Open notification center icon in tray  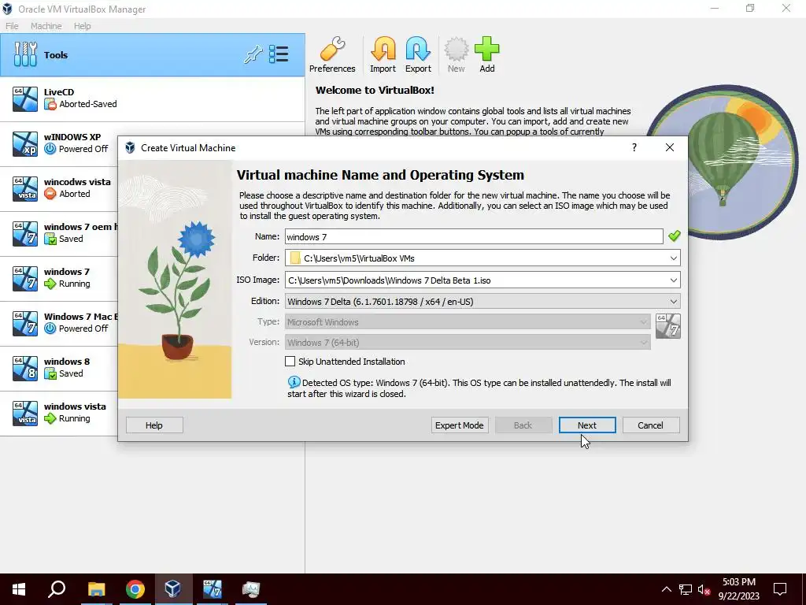pos(780,589)
